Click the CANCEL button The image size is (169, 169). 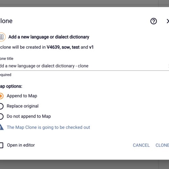point(141,145)
